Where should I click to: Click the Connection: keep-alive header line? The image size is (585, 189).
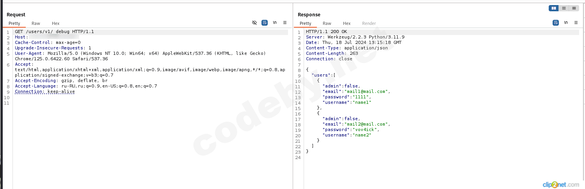point(45,92)
